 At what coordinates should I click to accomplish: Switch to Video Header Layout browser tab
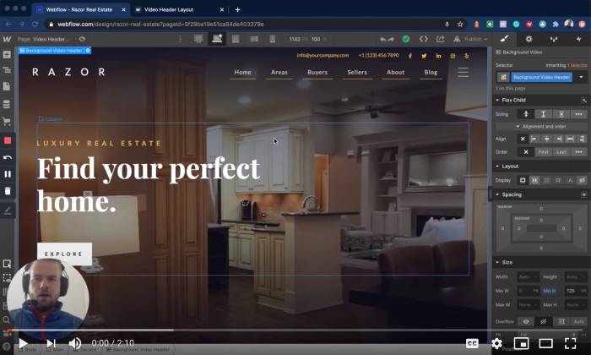pyautogui.click(x=169, y=10)
